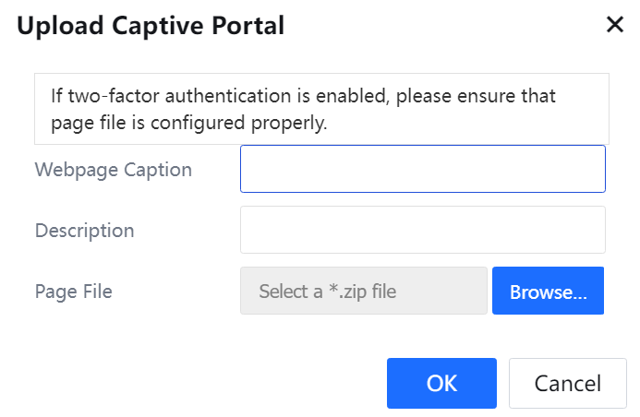The height and width of the screenshot is (417, 640).
Task: Click the Description label
Action: click(85, 231)
